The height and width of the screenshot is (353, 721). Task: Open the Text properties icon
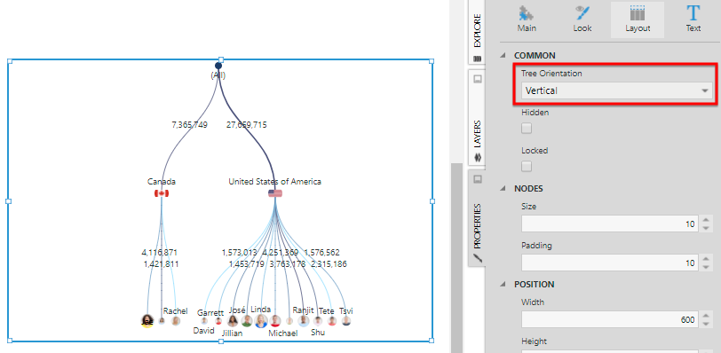[x=693, y=13]
